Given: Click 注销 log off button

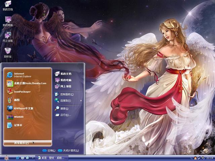Looking at the screenshot, I should 49,151.
